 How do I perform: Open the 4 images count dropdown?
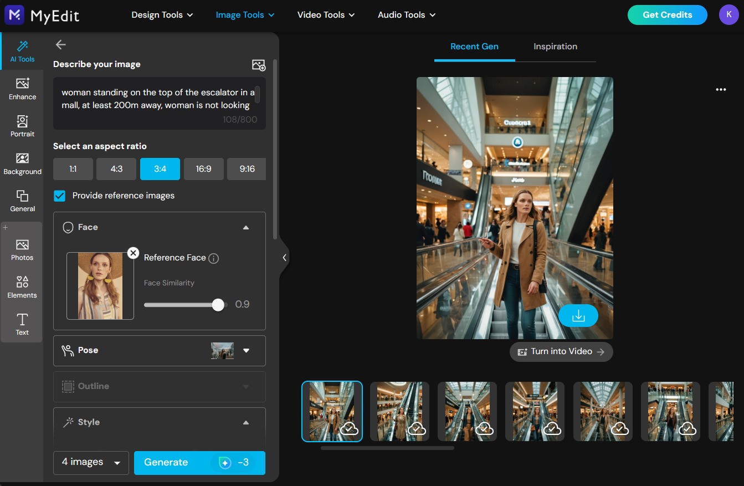pos(91,463)
